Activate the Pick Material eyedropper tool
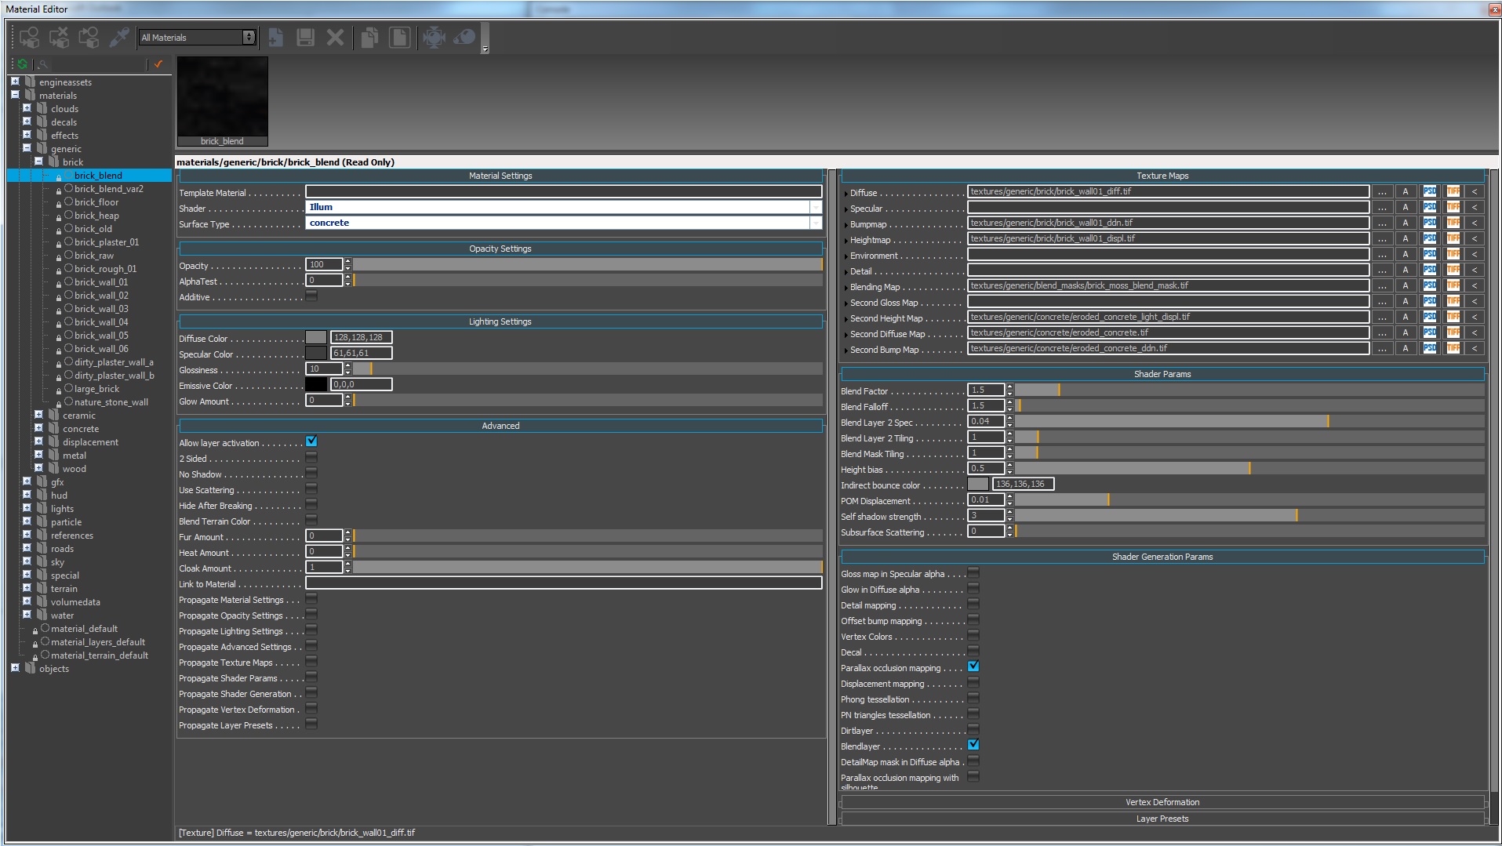The image size is (1502, 846). coord(119,37)
